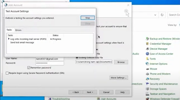The image size is (180, 100).
Task: Close the Add Account dialog
Action: point(128,5)
